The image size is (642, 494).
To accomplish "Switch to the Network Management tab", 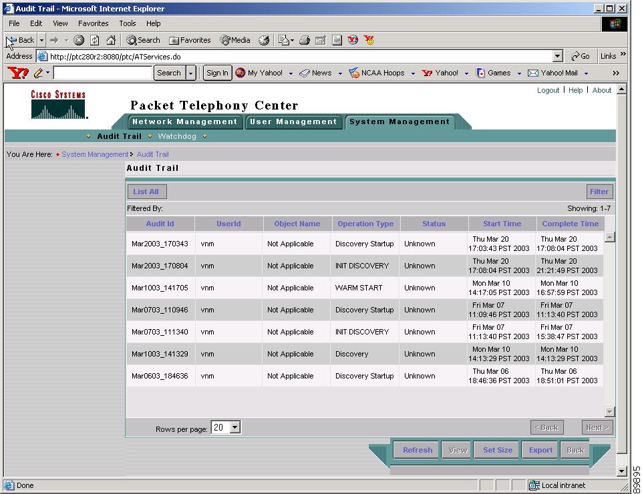I will click(184, 122).
